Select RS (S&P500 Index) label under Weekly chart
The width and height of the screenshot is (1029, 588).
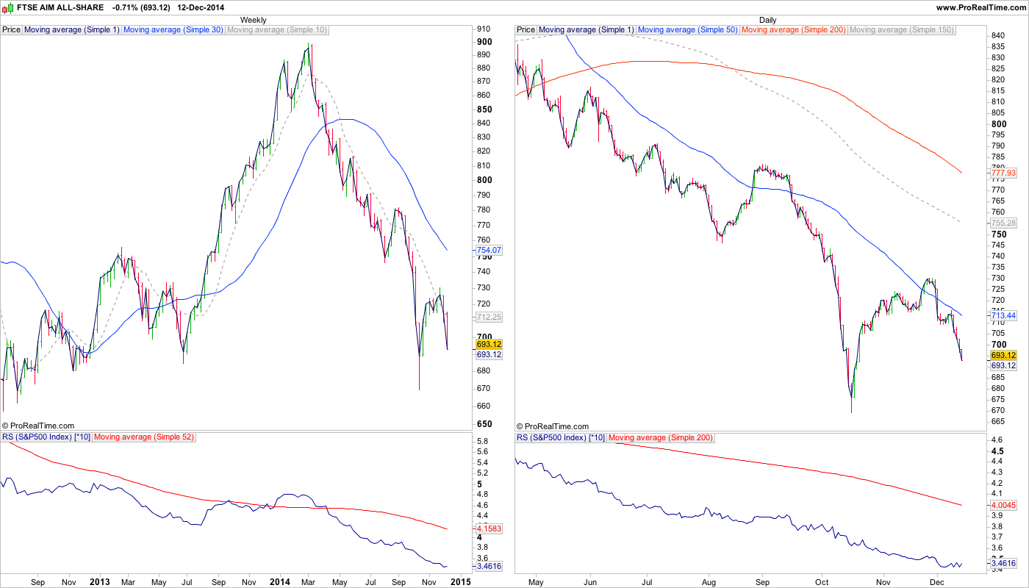(x=46, y=437)
